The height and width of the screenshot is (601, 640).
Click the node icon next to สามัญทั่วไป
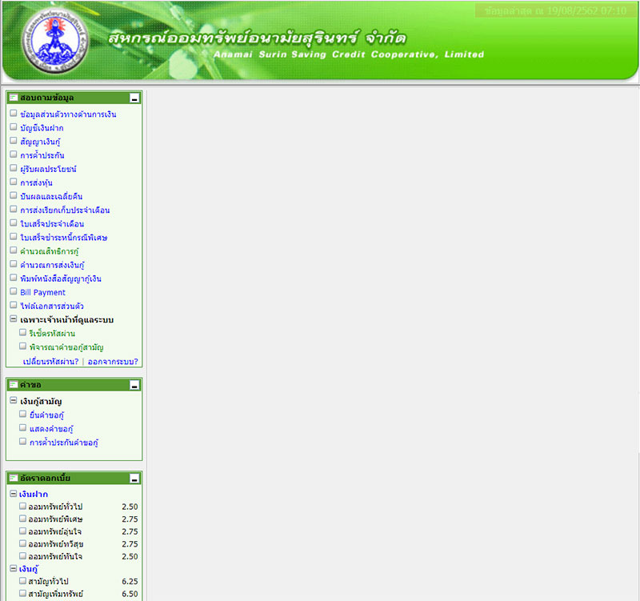point(23,580)
